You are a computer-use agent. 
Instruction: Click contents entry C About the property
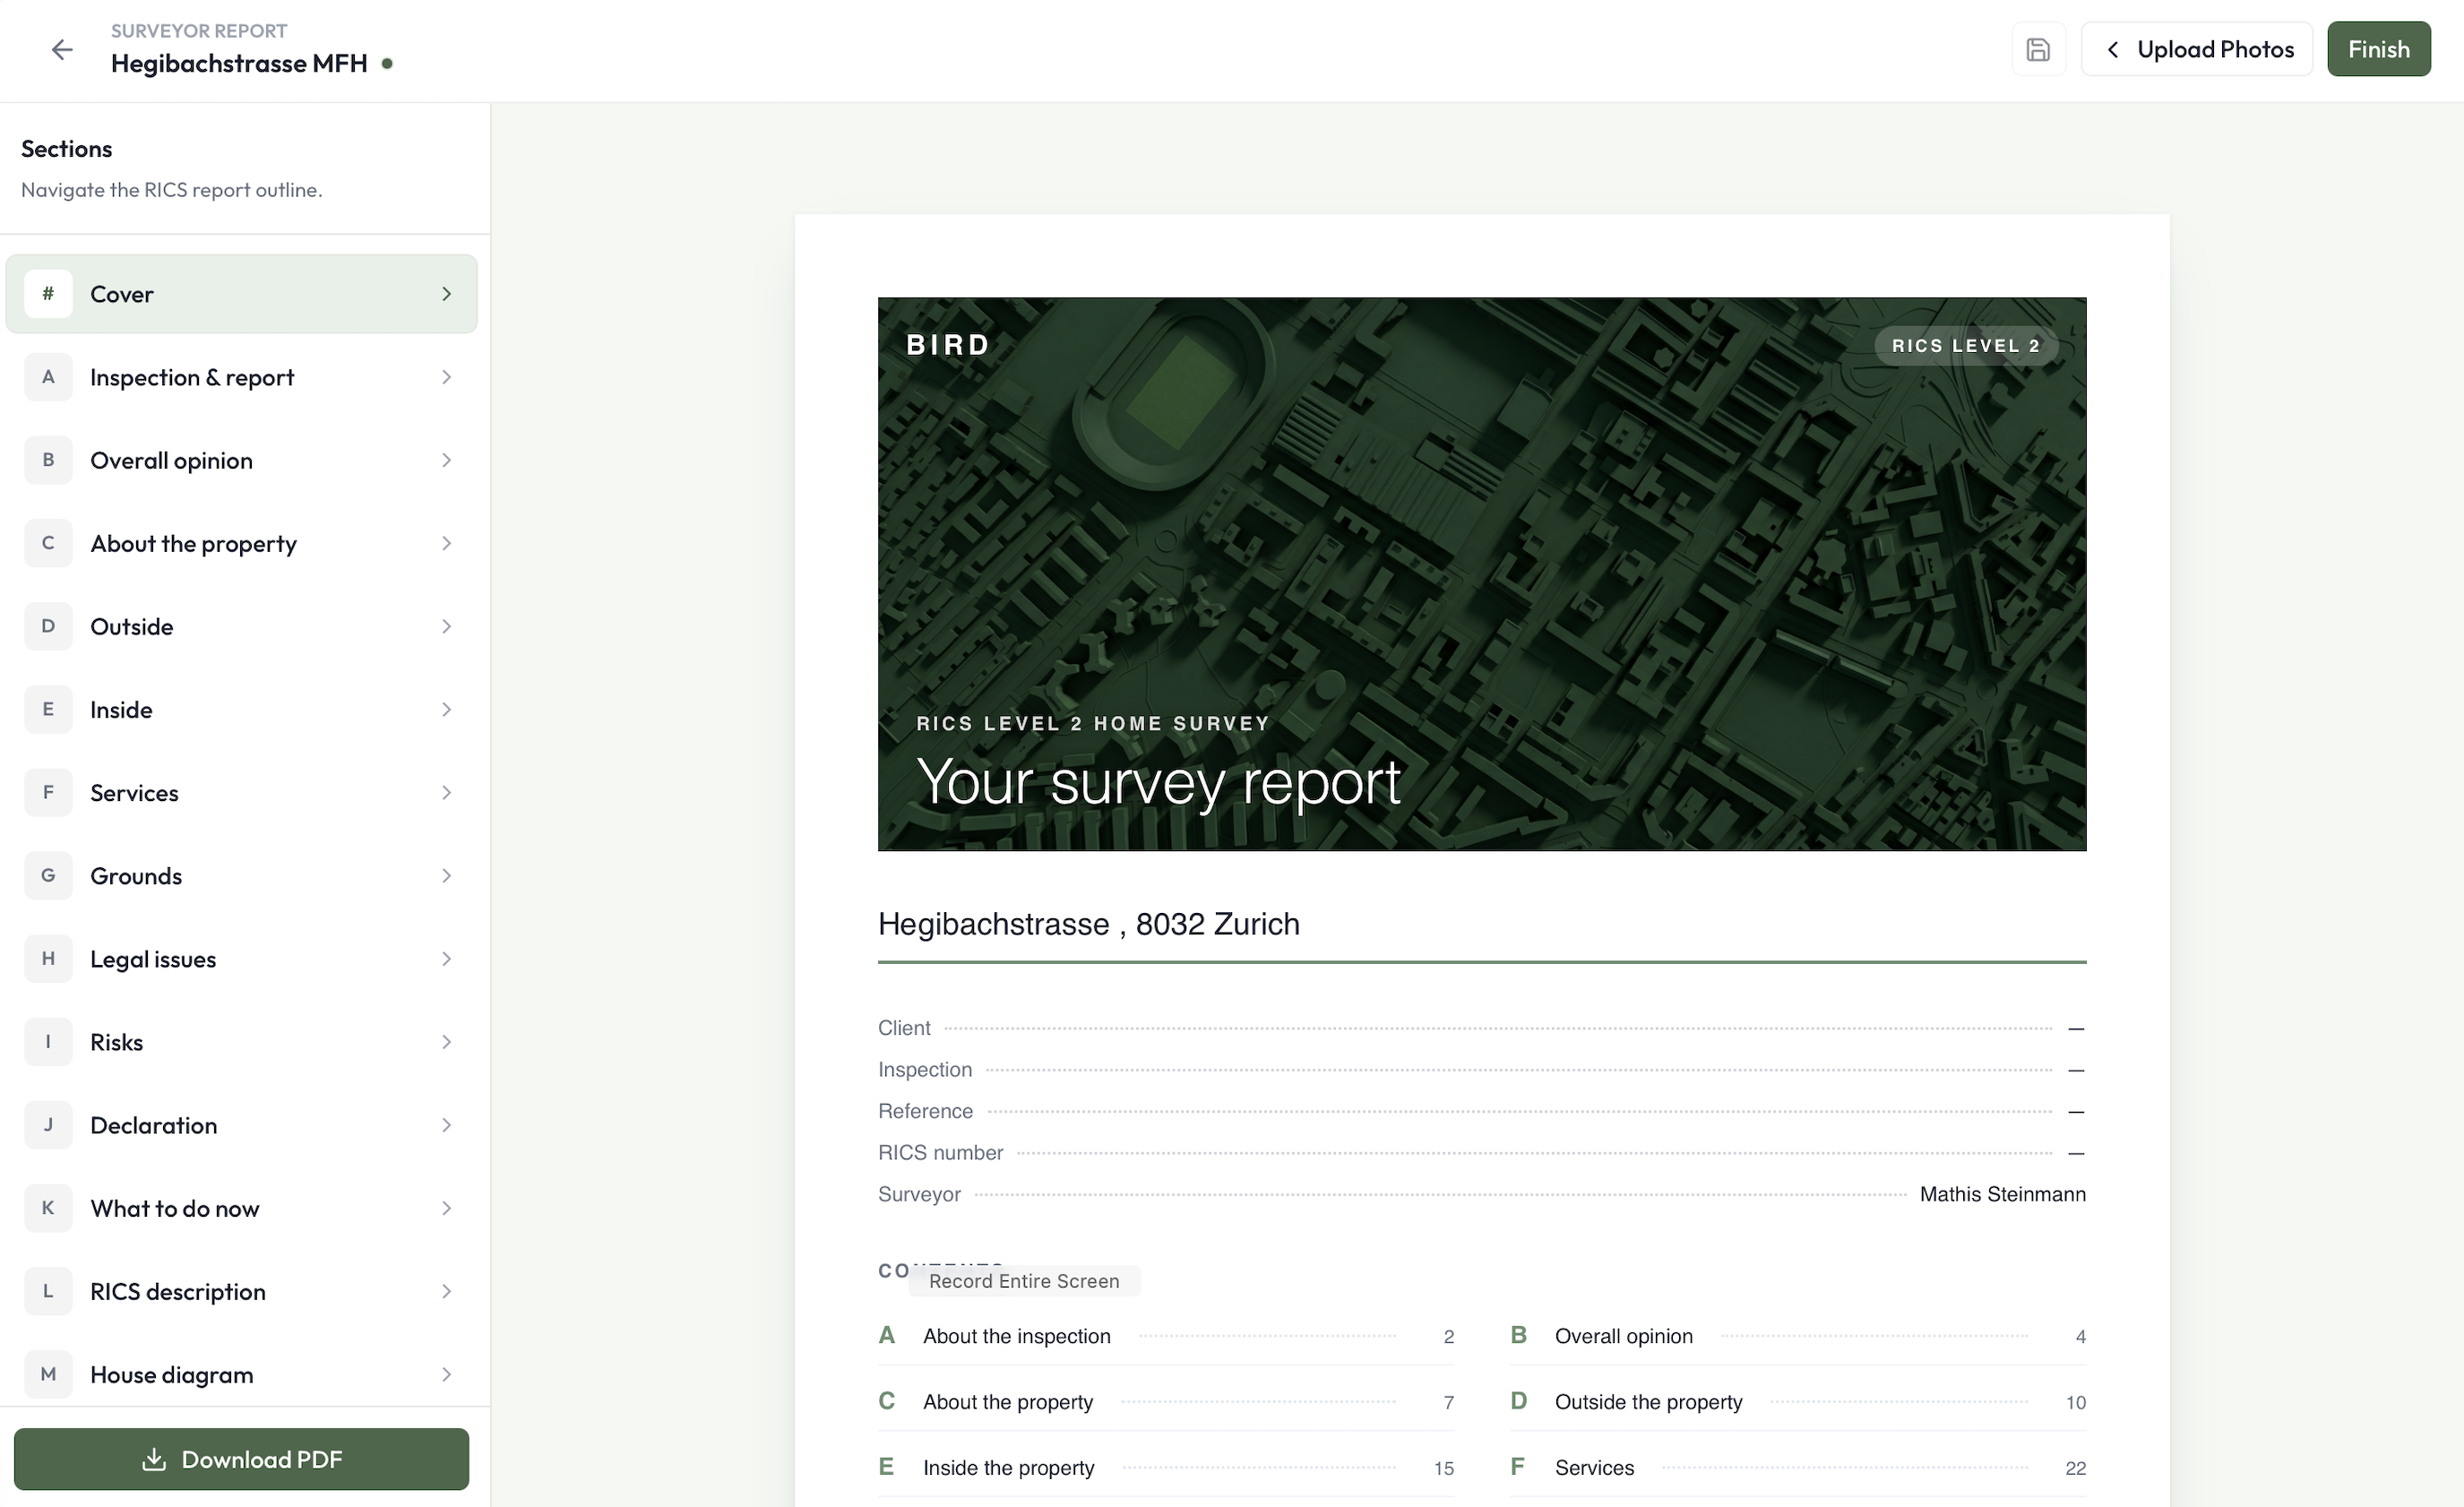[x=1165, y=1401]
